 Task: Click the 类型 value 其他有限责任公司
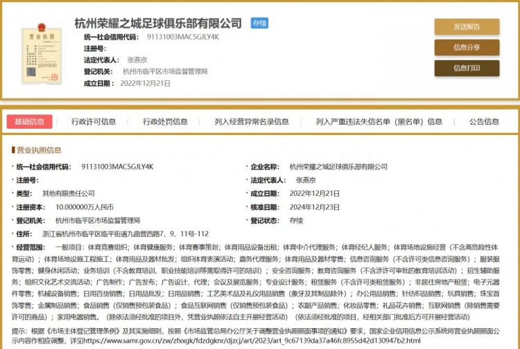click(x=69, y=193)
